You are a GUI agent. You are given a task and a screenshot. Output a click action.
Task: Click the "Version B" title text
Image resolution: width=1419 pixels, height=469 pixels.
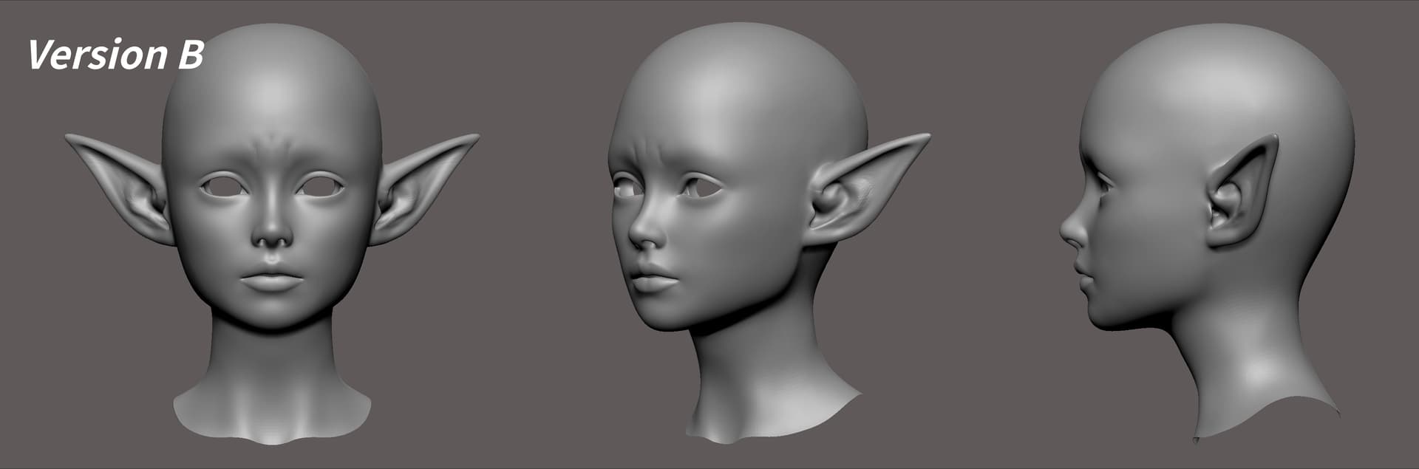tap(115, 55)
